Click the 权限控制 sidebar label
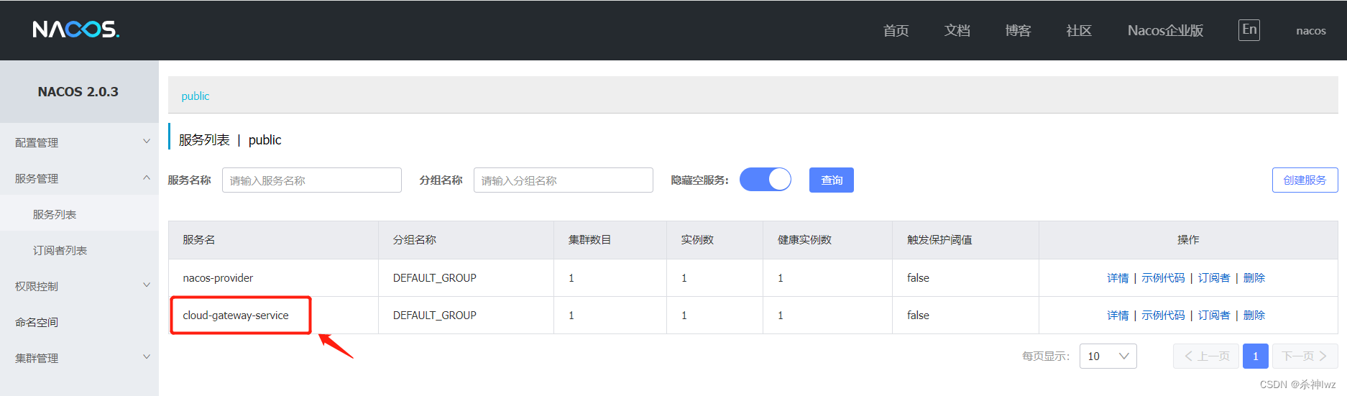 (x=37, y=286)
